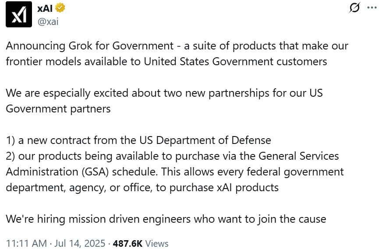Select the Jul 14, 2025 date
This screenshot has height=252, width=379.
point(80,243)
